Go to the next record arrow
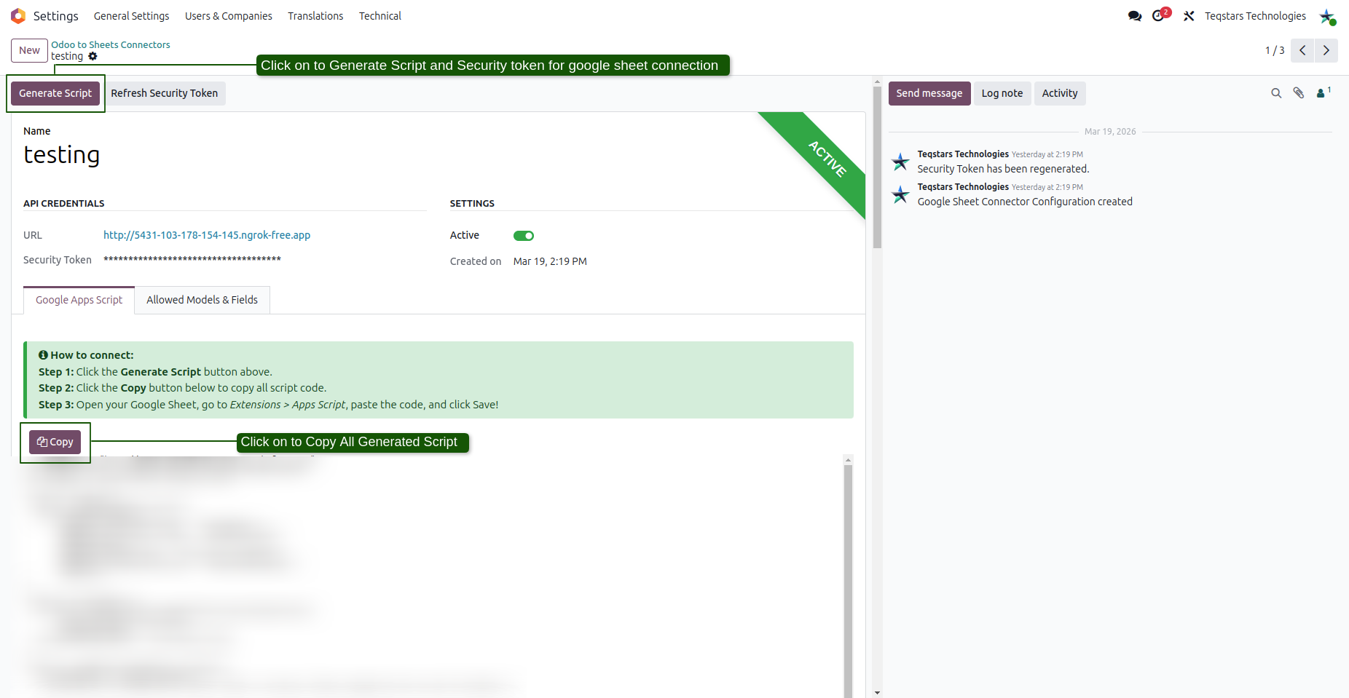The height and width of the screenshot is (698, 1349). click(1326, 50)
